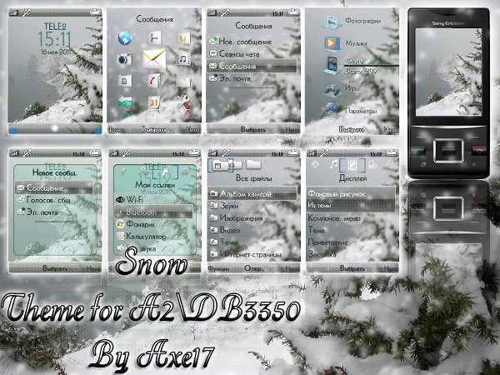Select the new message envelope with green plus
Screen dimensions: 500x375
(x=213, y=41)
